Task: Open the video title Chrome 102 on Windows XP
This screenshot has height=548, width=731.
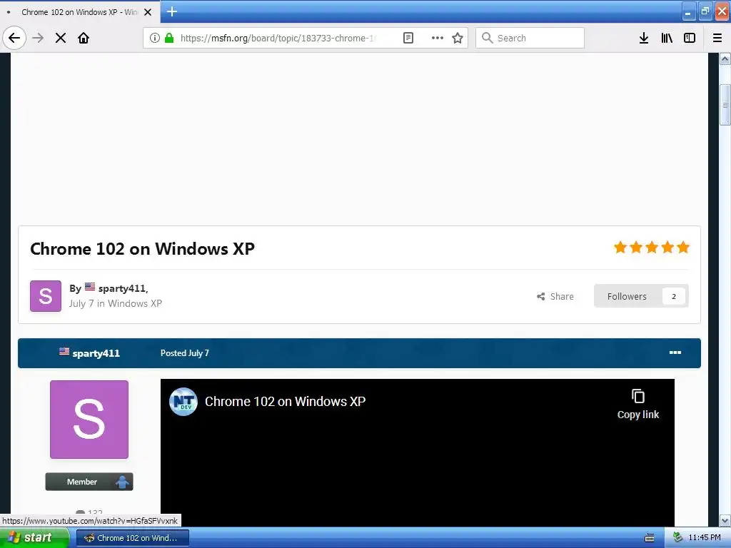Action: pos(286,402)
